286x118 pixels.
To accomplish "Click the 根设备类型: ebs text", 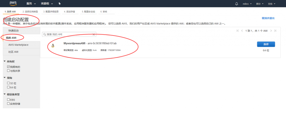I will 71,50.
